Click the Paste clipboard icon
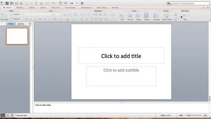This screenshot has height=119, width=211. 37,3
